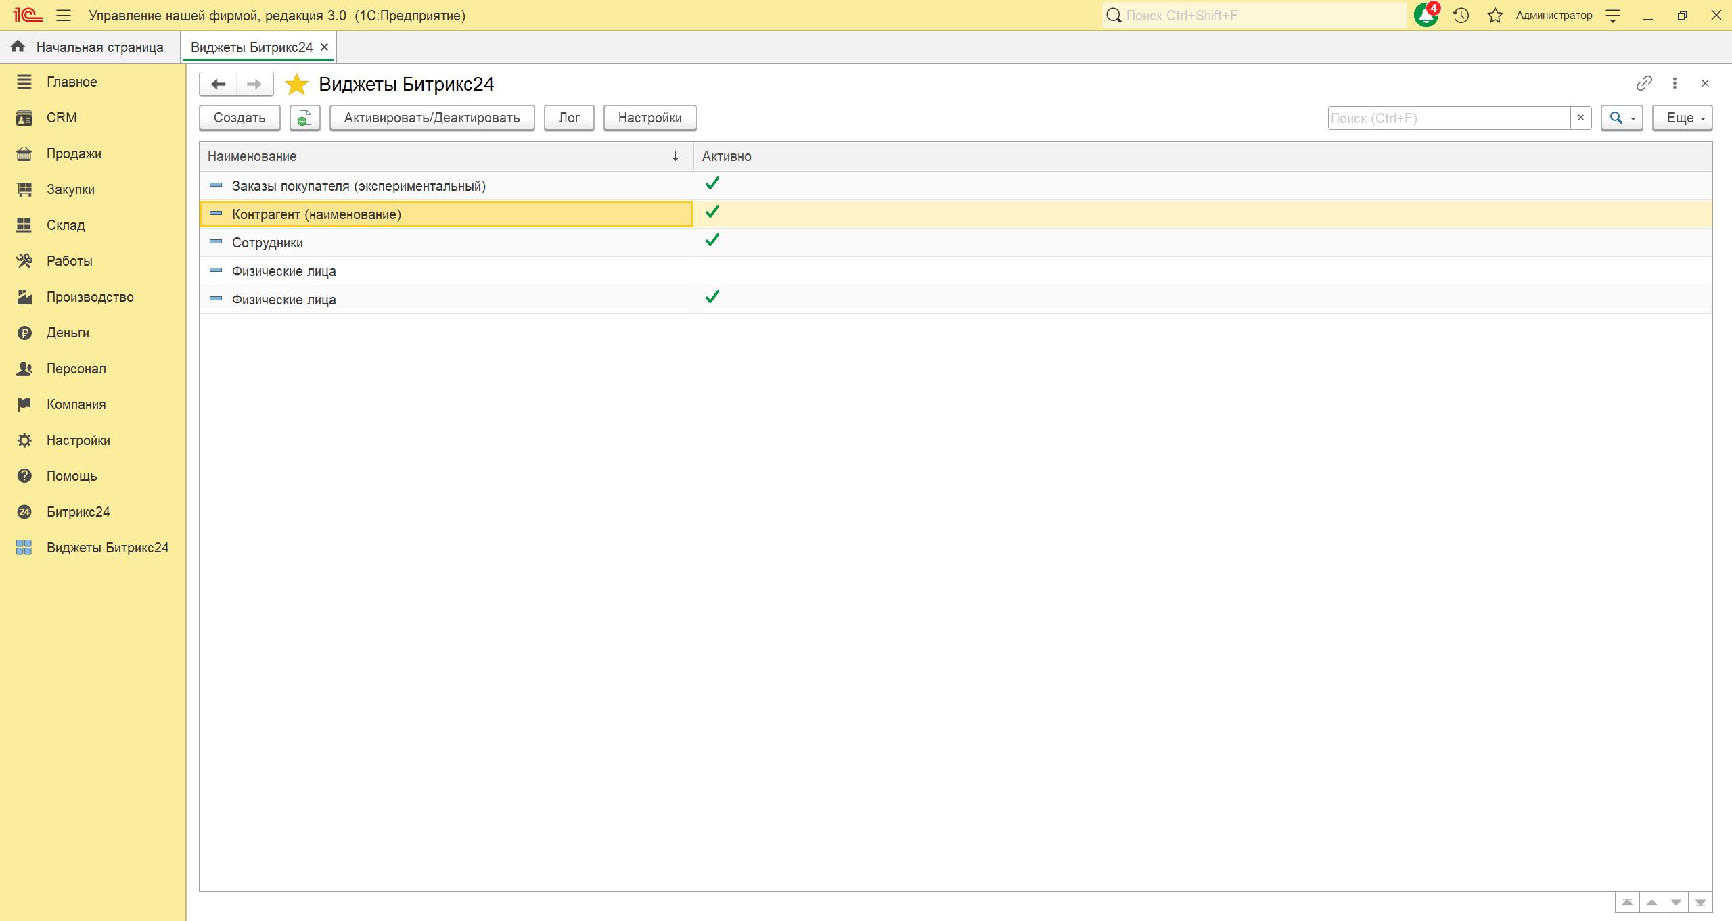1732x921 pixels.
Task: Open the history clock icon
Action: (x=1461, y=15)
